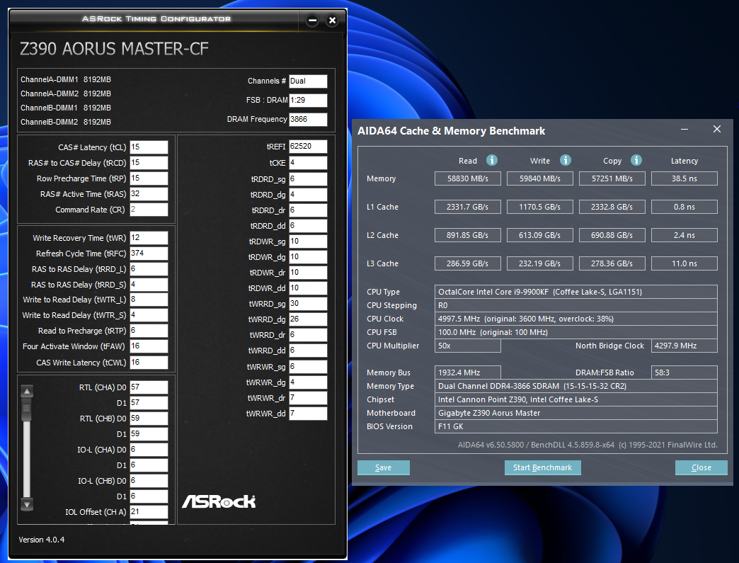Click the North Bridge Clock value 4297.9 MHz
This screenshot has height=563, width=739.
684,346
